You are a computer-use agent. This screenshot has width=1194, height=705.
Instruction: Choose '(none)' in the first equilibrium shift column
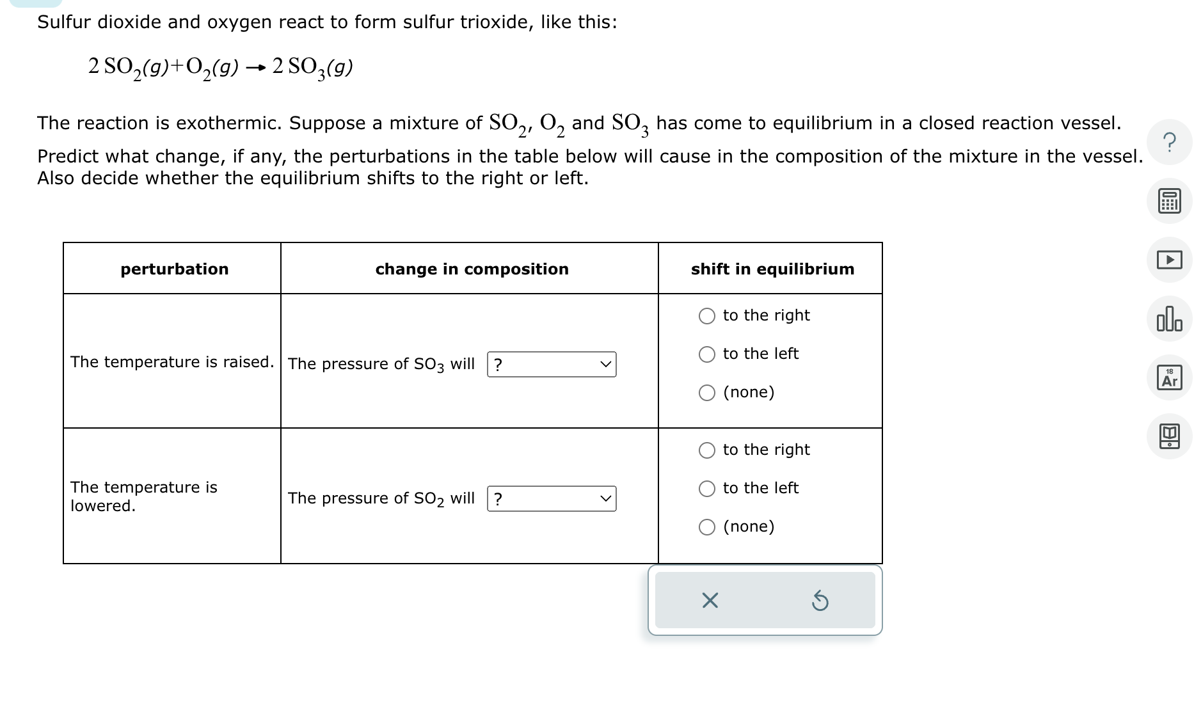(x=707, y=392)
